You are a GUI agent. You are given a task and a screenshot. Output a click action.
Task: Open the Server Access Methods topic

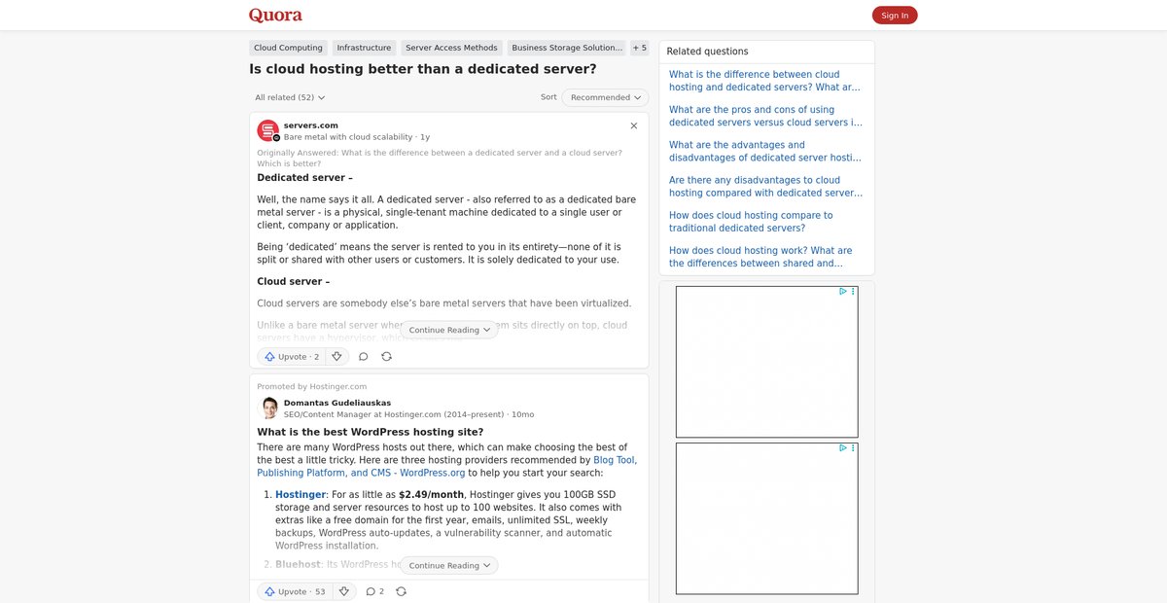[451, 48]
